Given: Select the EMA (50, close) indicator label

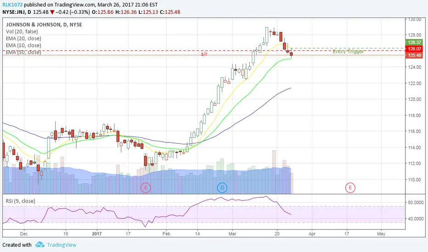Looking at the screenshot, I should (23, 52).
